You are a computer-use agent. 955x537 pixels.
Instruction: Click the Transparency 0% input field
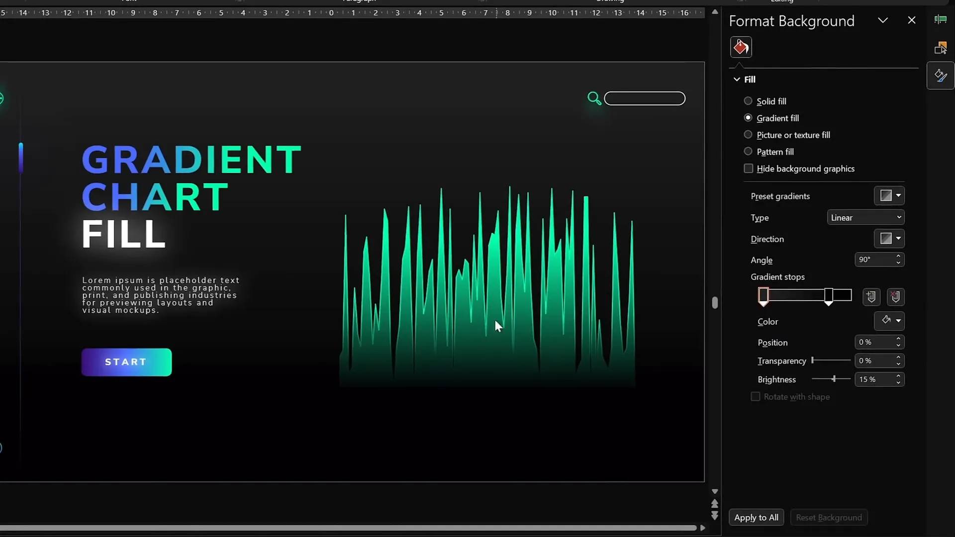coord(874,360)
